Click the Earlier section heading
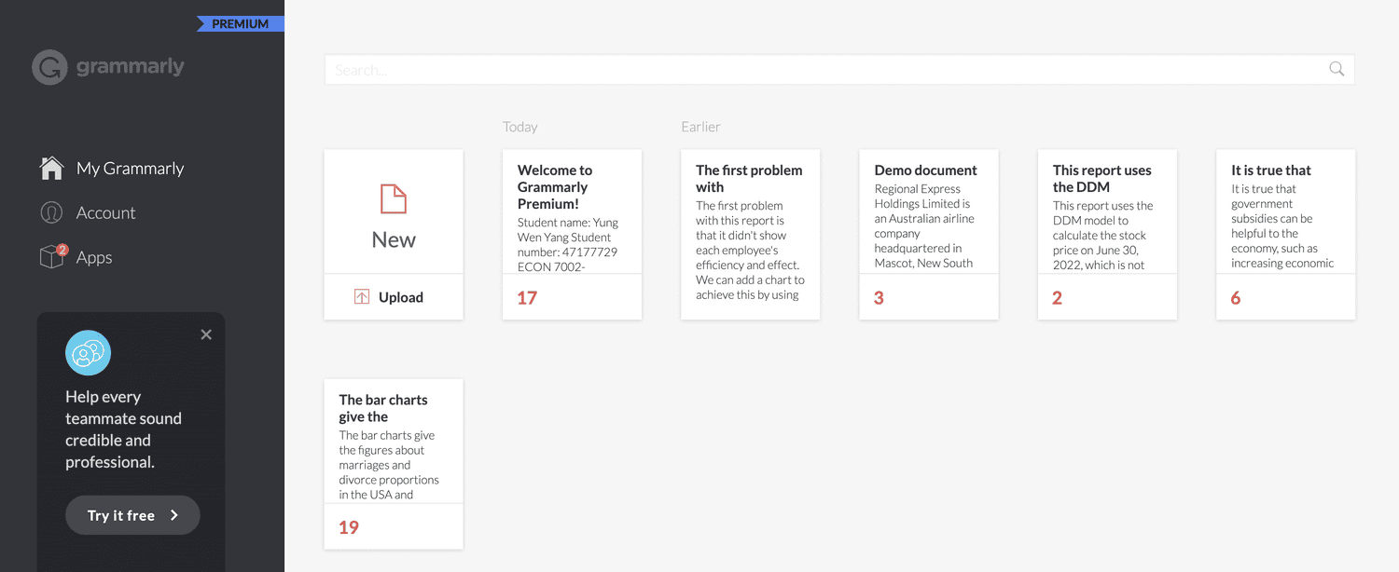Viewport: 1399px width, 572px height. point(700,127)
